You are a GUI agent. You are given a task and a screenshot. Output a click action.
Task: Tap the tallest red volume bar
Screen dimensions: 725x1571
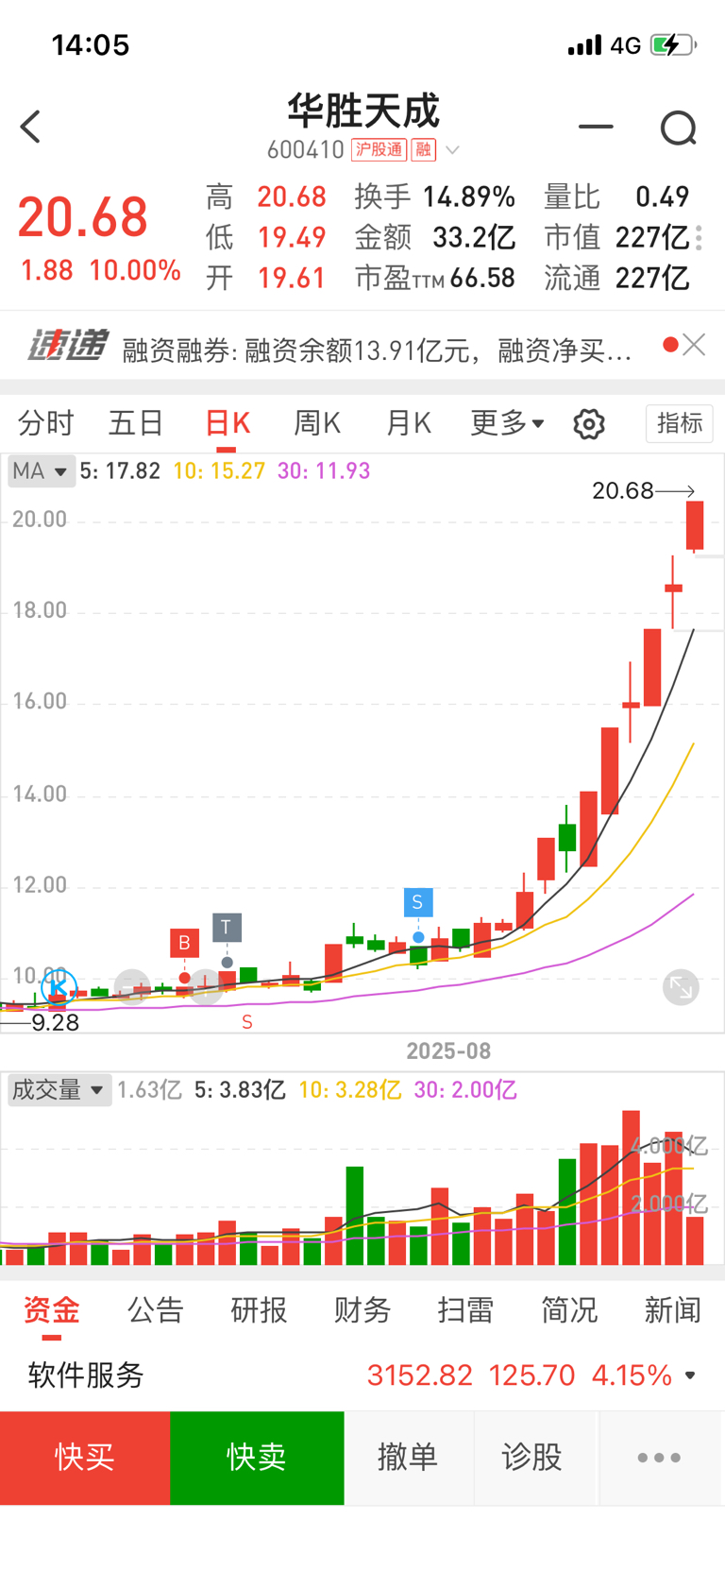pyautogui.click(x=631, y=1187)
